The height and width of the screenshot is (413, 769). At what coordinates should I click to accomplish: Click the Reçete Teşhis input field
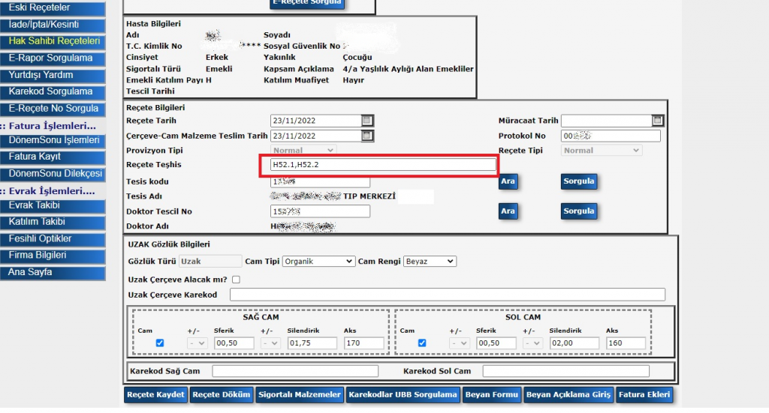(378, 165)
